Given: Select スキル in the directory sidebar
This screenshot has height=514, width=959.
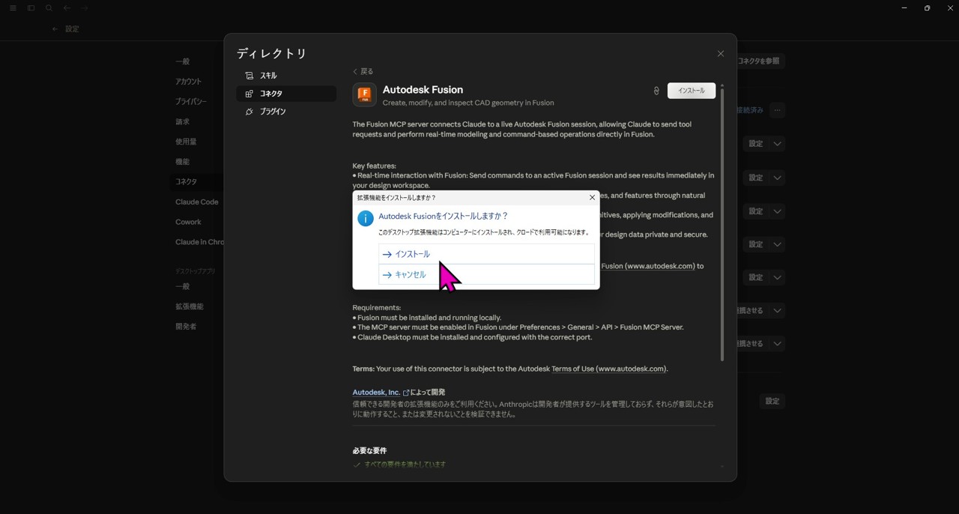Looking at the screenshot, I should (267, 75).
